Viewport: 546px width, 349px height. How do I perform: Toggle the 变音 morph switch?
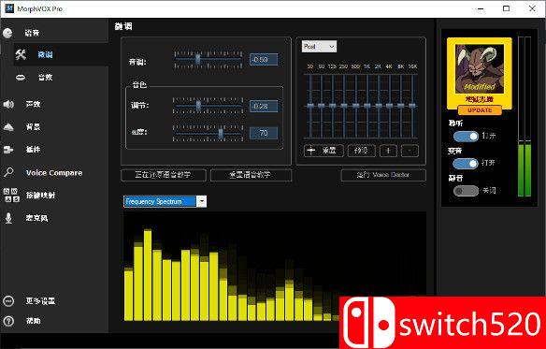tap(466, 163)
